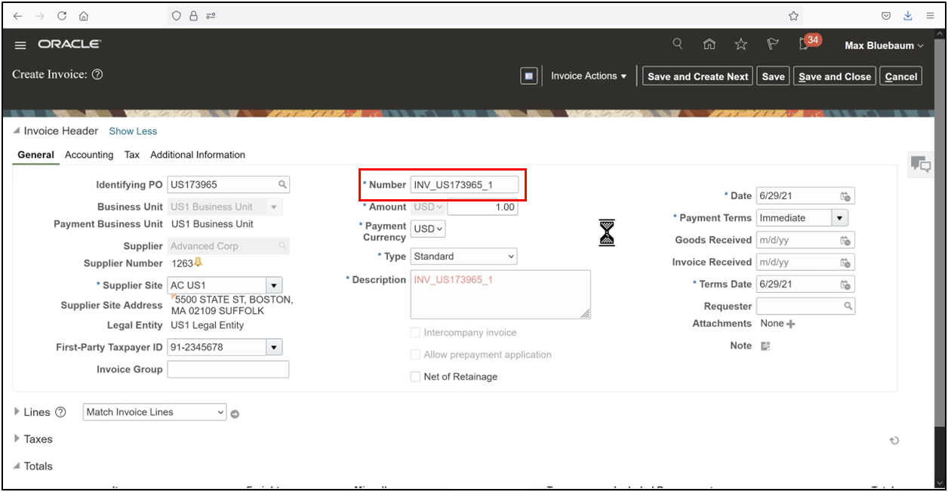
Task: Select the Tax tab
Action: point(131,155)
